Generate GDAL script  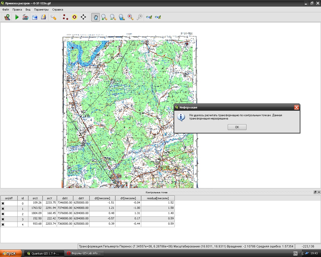pos(25,17)
